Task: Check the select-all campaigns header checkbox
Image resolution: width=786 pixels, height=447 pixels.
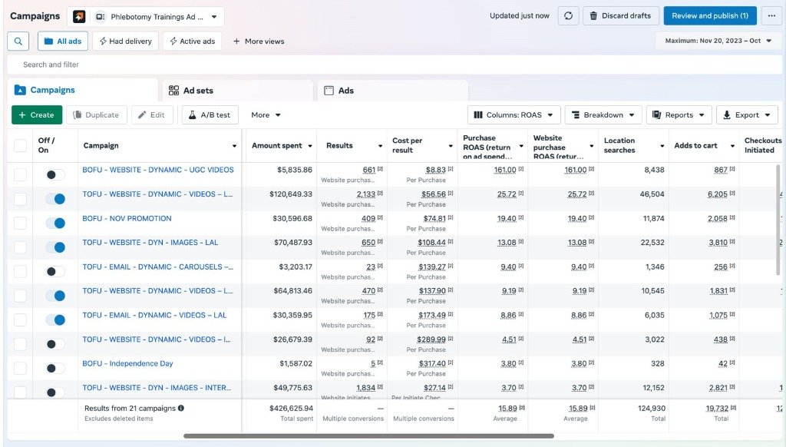Action: [20, 145]
